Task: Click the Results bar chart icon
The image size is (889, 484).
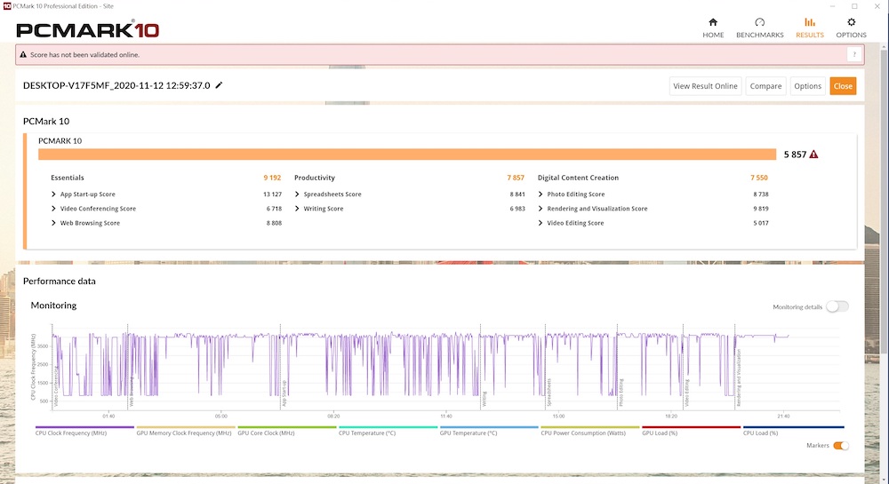Action: tap(809, 22)
